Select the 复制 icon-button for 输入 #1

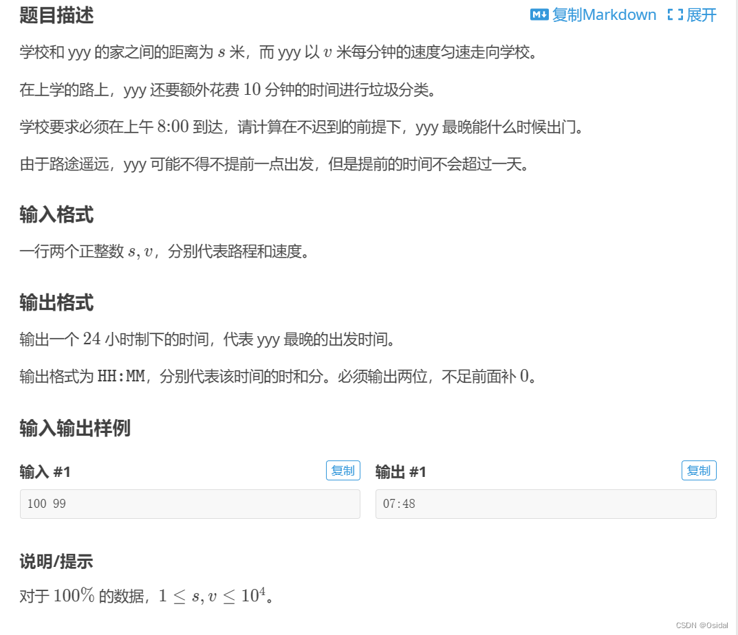point(343,470)
